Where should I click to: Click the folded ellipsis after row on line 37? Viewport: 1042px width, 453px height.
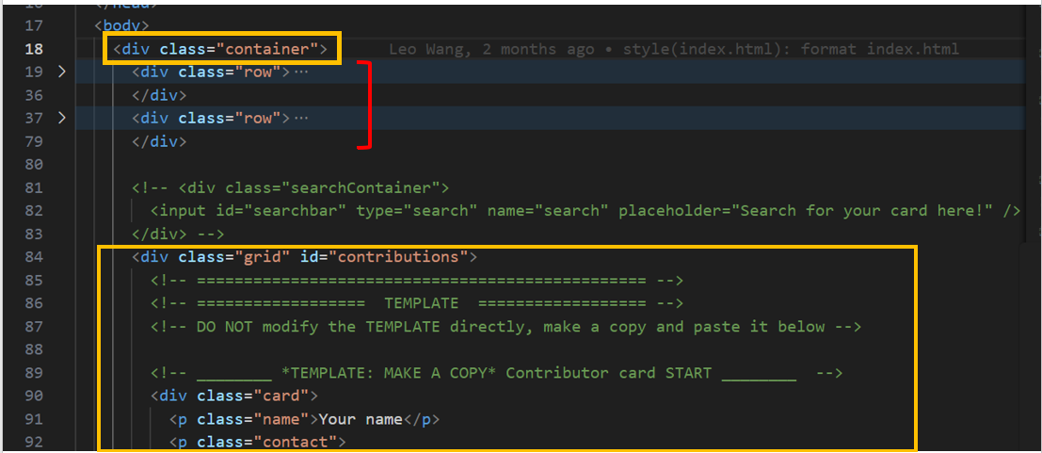click(x=301, y=119)
